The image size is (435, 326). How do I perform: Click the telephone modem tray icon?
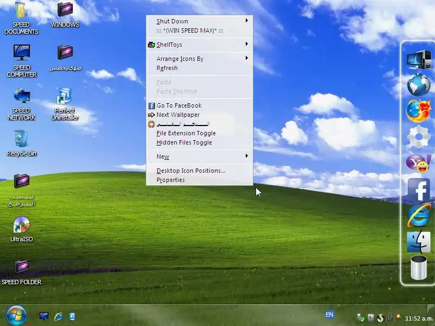pos(390,318)
